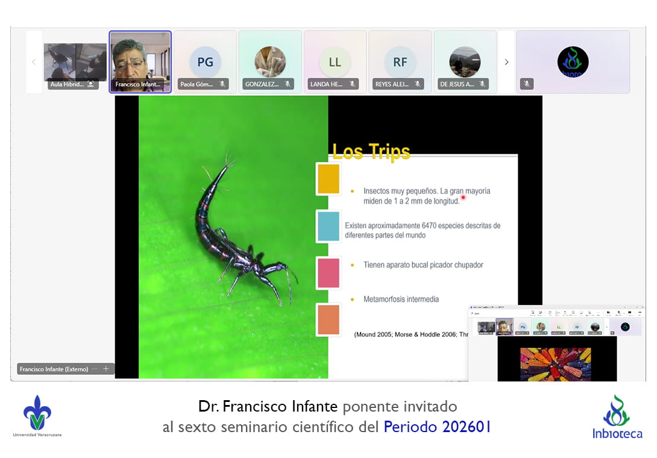This screenshot has width=657, height=458.
Task: Zoom in with plus beside Francisco Infante (Externo)
Action: 106,369
